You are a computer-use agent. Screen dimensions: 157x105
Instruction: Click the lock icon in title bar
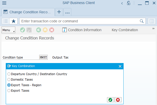[x=129, y=3]
